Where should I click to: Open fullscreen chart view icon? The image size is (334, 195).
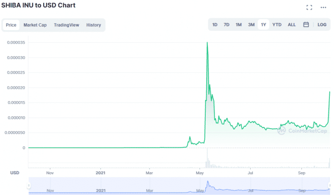pos(309,7)
